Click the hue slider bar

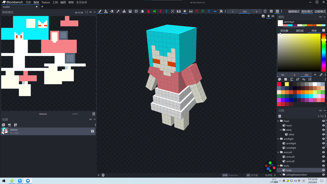tap(324, 52)
